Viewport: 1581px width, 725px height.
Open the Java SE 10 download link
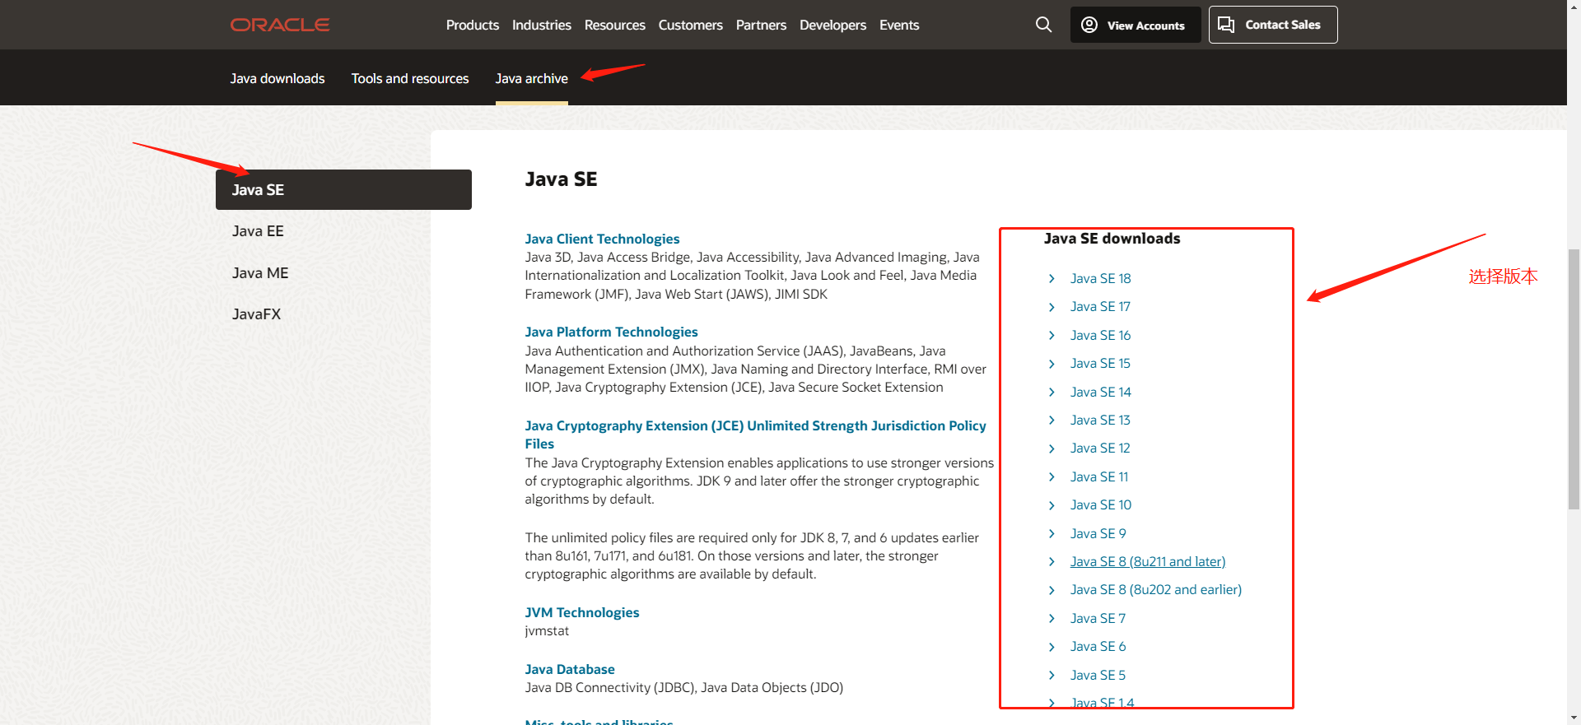click(x=1101, y=505)
